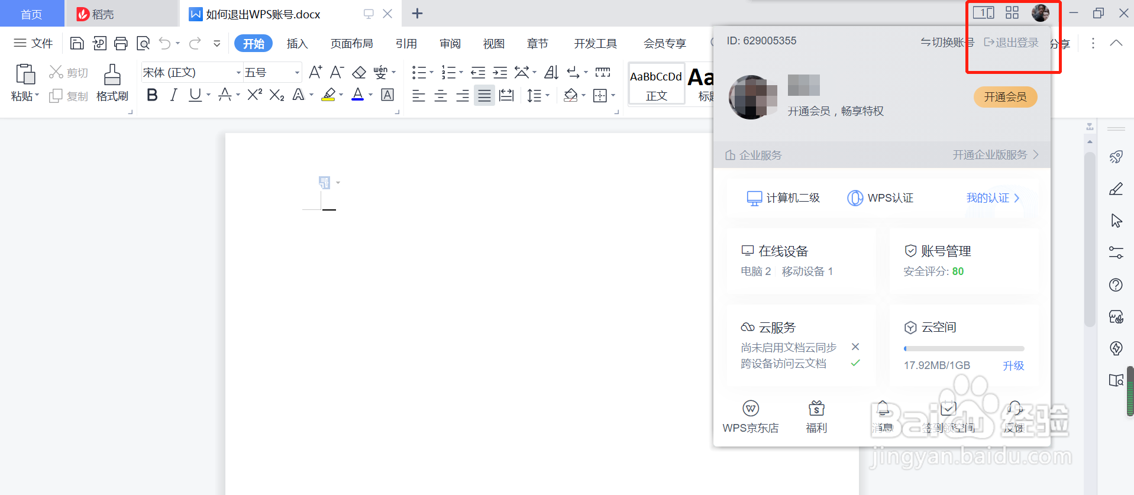Image resolution: width=1134 pixels, height=495 pixels.
Task: Click the Paste clipboard icon
Action: click(25, 74)
